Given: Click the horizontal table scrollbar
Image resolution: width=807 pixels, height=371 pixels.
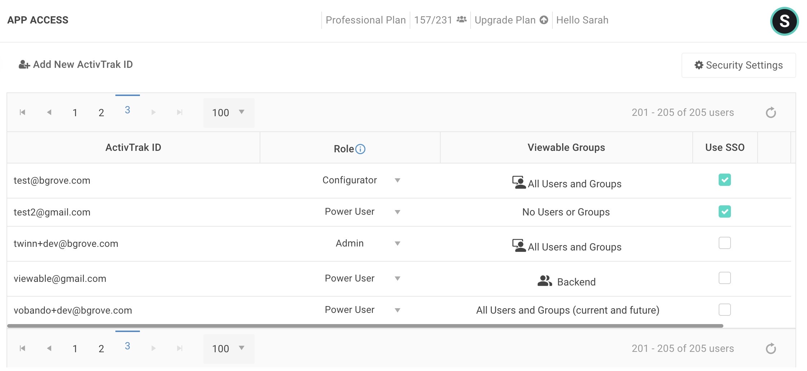Looking at the screenshot, I should (x=365, y=326).
